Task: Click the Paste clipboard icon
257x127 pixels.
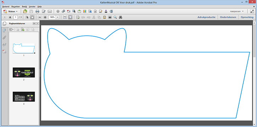Action: coord(105,17)
